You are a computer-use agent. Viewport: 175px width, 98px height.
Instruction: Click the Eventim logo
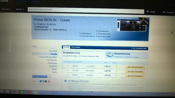click(x=4, y=1)
